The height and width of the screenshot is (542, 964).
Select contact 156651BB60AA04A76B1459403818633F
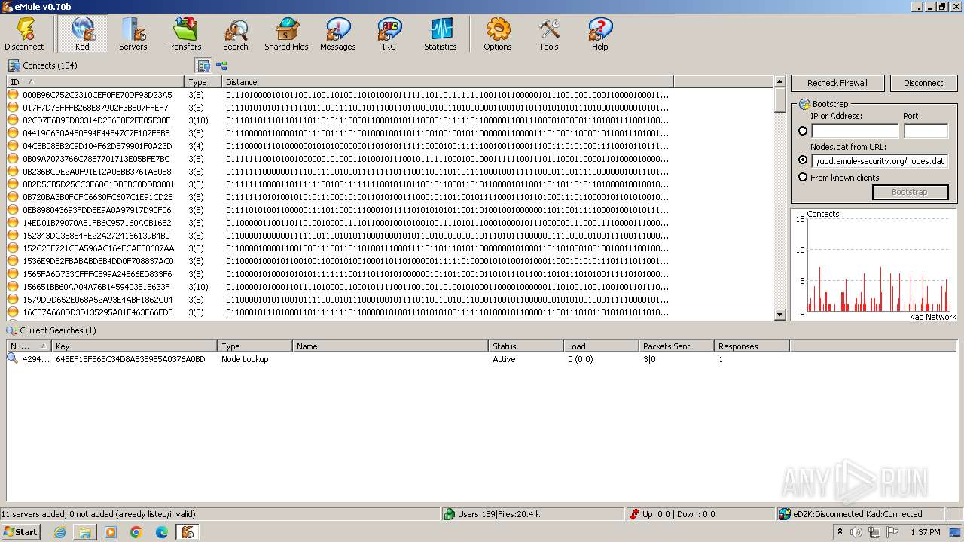(96, 287)
